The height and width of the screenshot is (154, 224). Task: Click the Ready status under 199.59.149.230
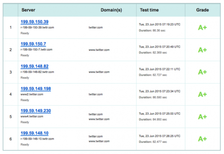click(25, 122)
